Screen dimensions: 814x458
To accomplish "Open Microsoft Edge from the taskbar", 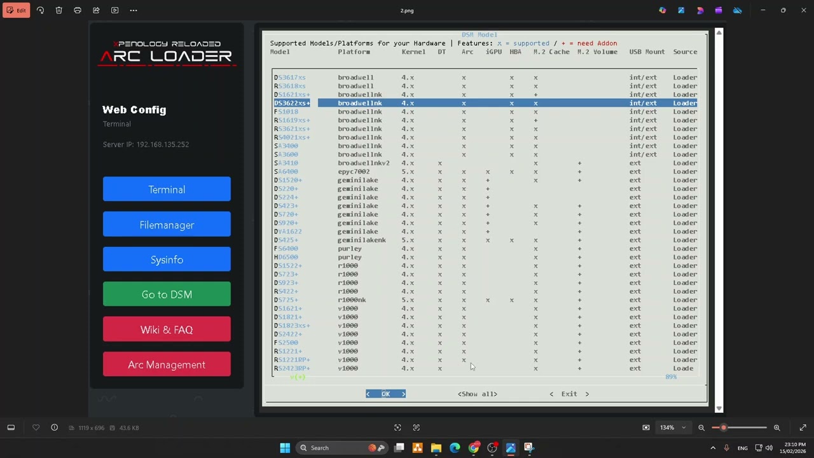I will click(455, 448).
